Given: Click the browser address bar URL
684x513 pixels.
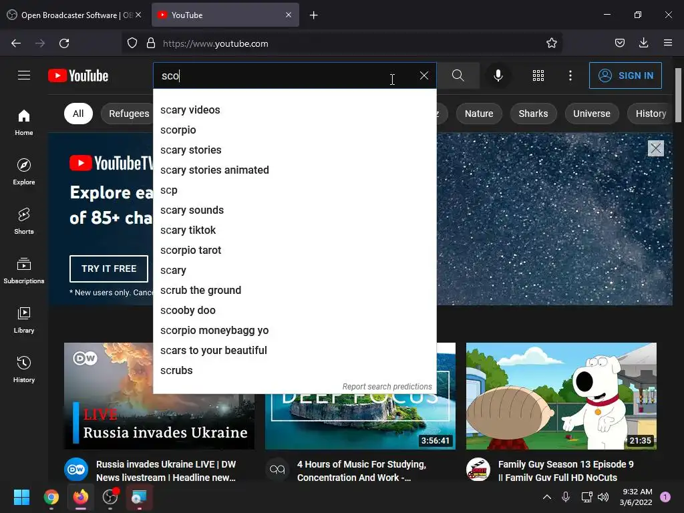Looking at the screenshot, I should [x=216, y=43].
